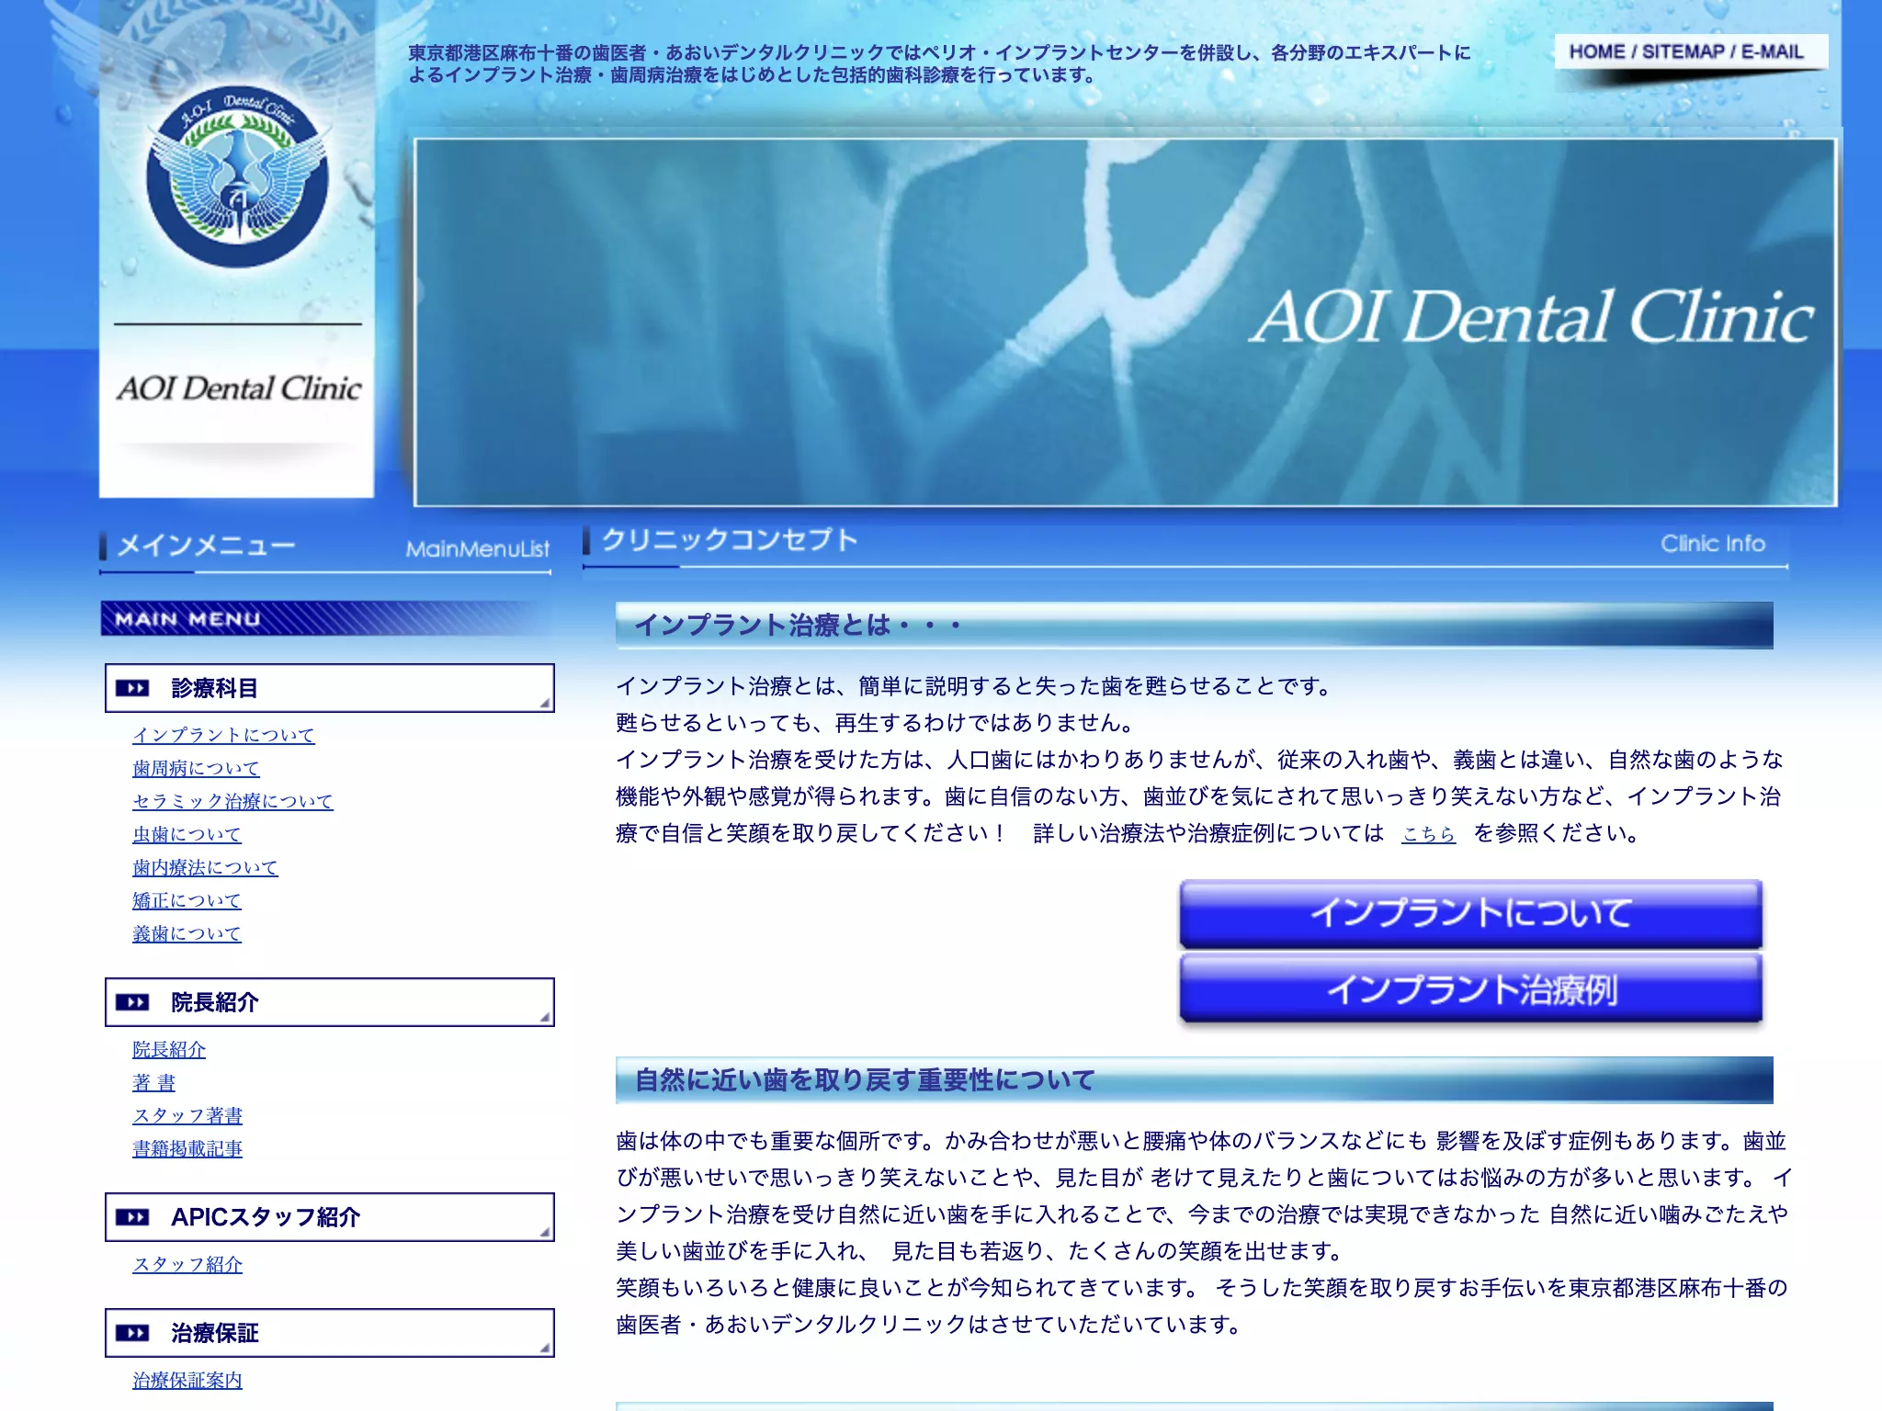Open the 治療保証 menu header
Viewport: 1882px width, 1411px height.
(x=330, y=1333)
